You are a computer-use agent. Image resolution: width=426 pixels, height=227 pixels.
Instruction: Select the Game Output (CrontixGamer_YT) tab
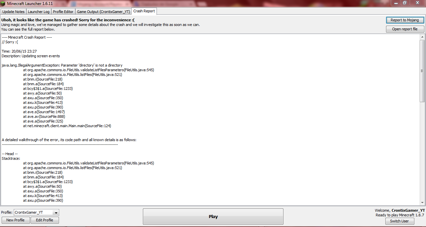pyautogui.click(x=104, y=12)
